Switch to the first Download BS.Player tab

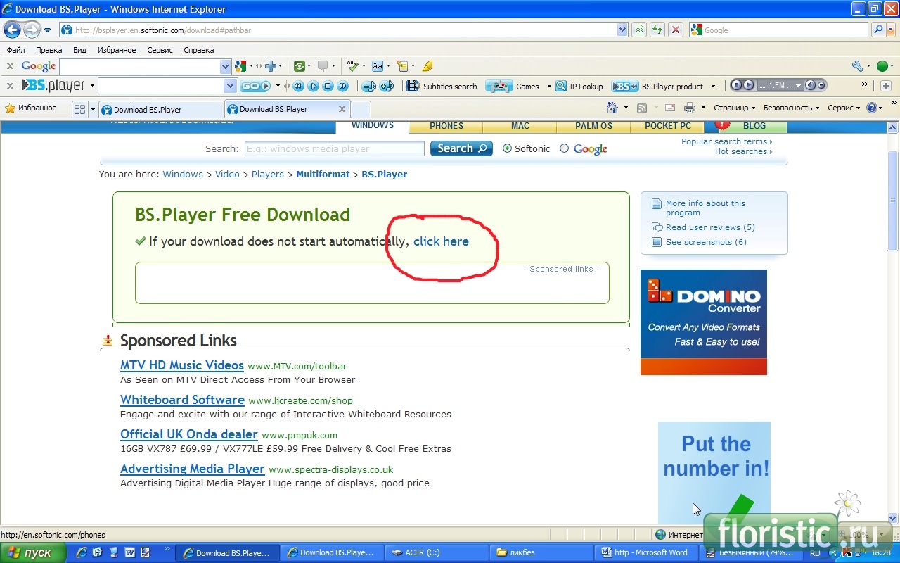tap(161, 109)
